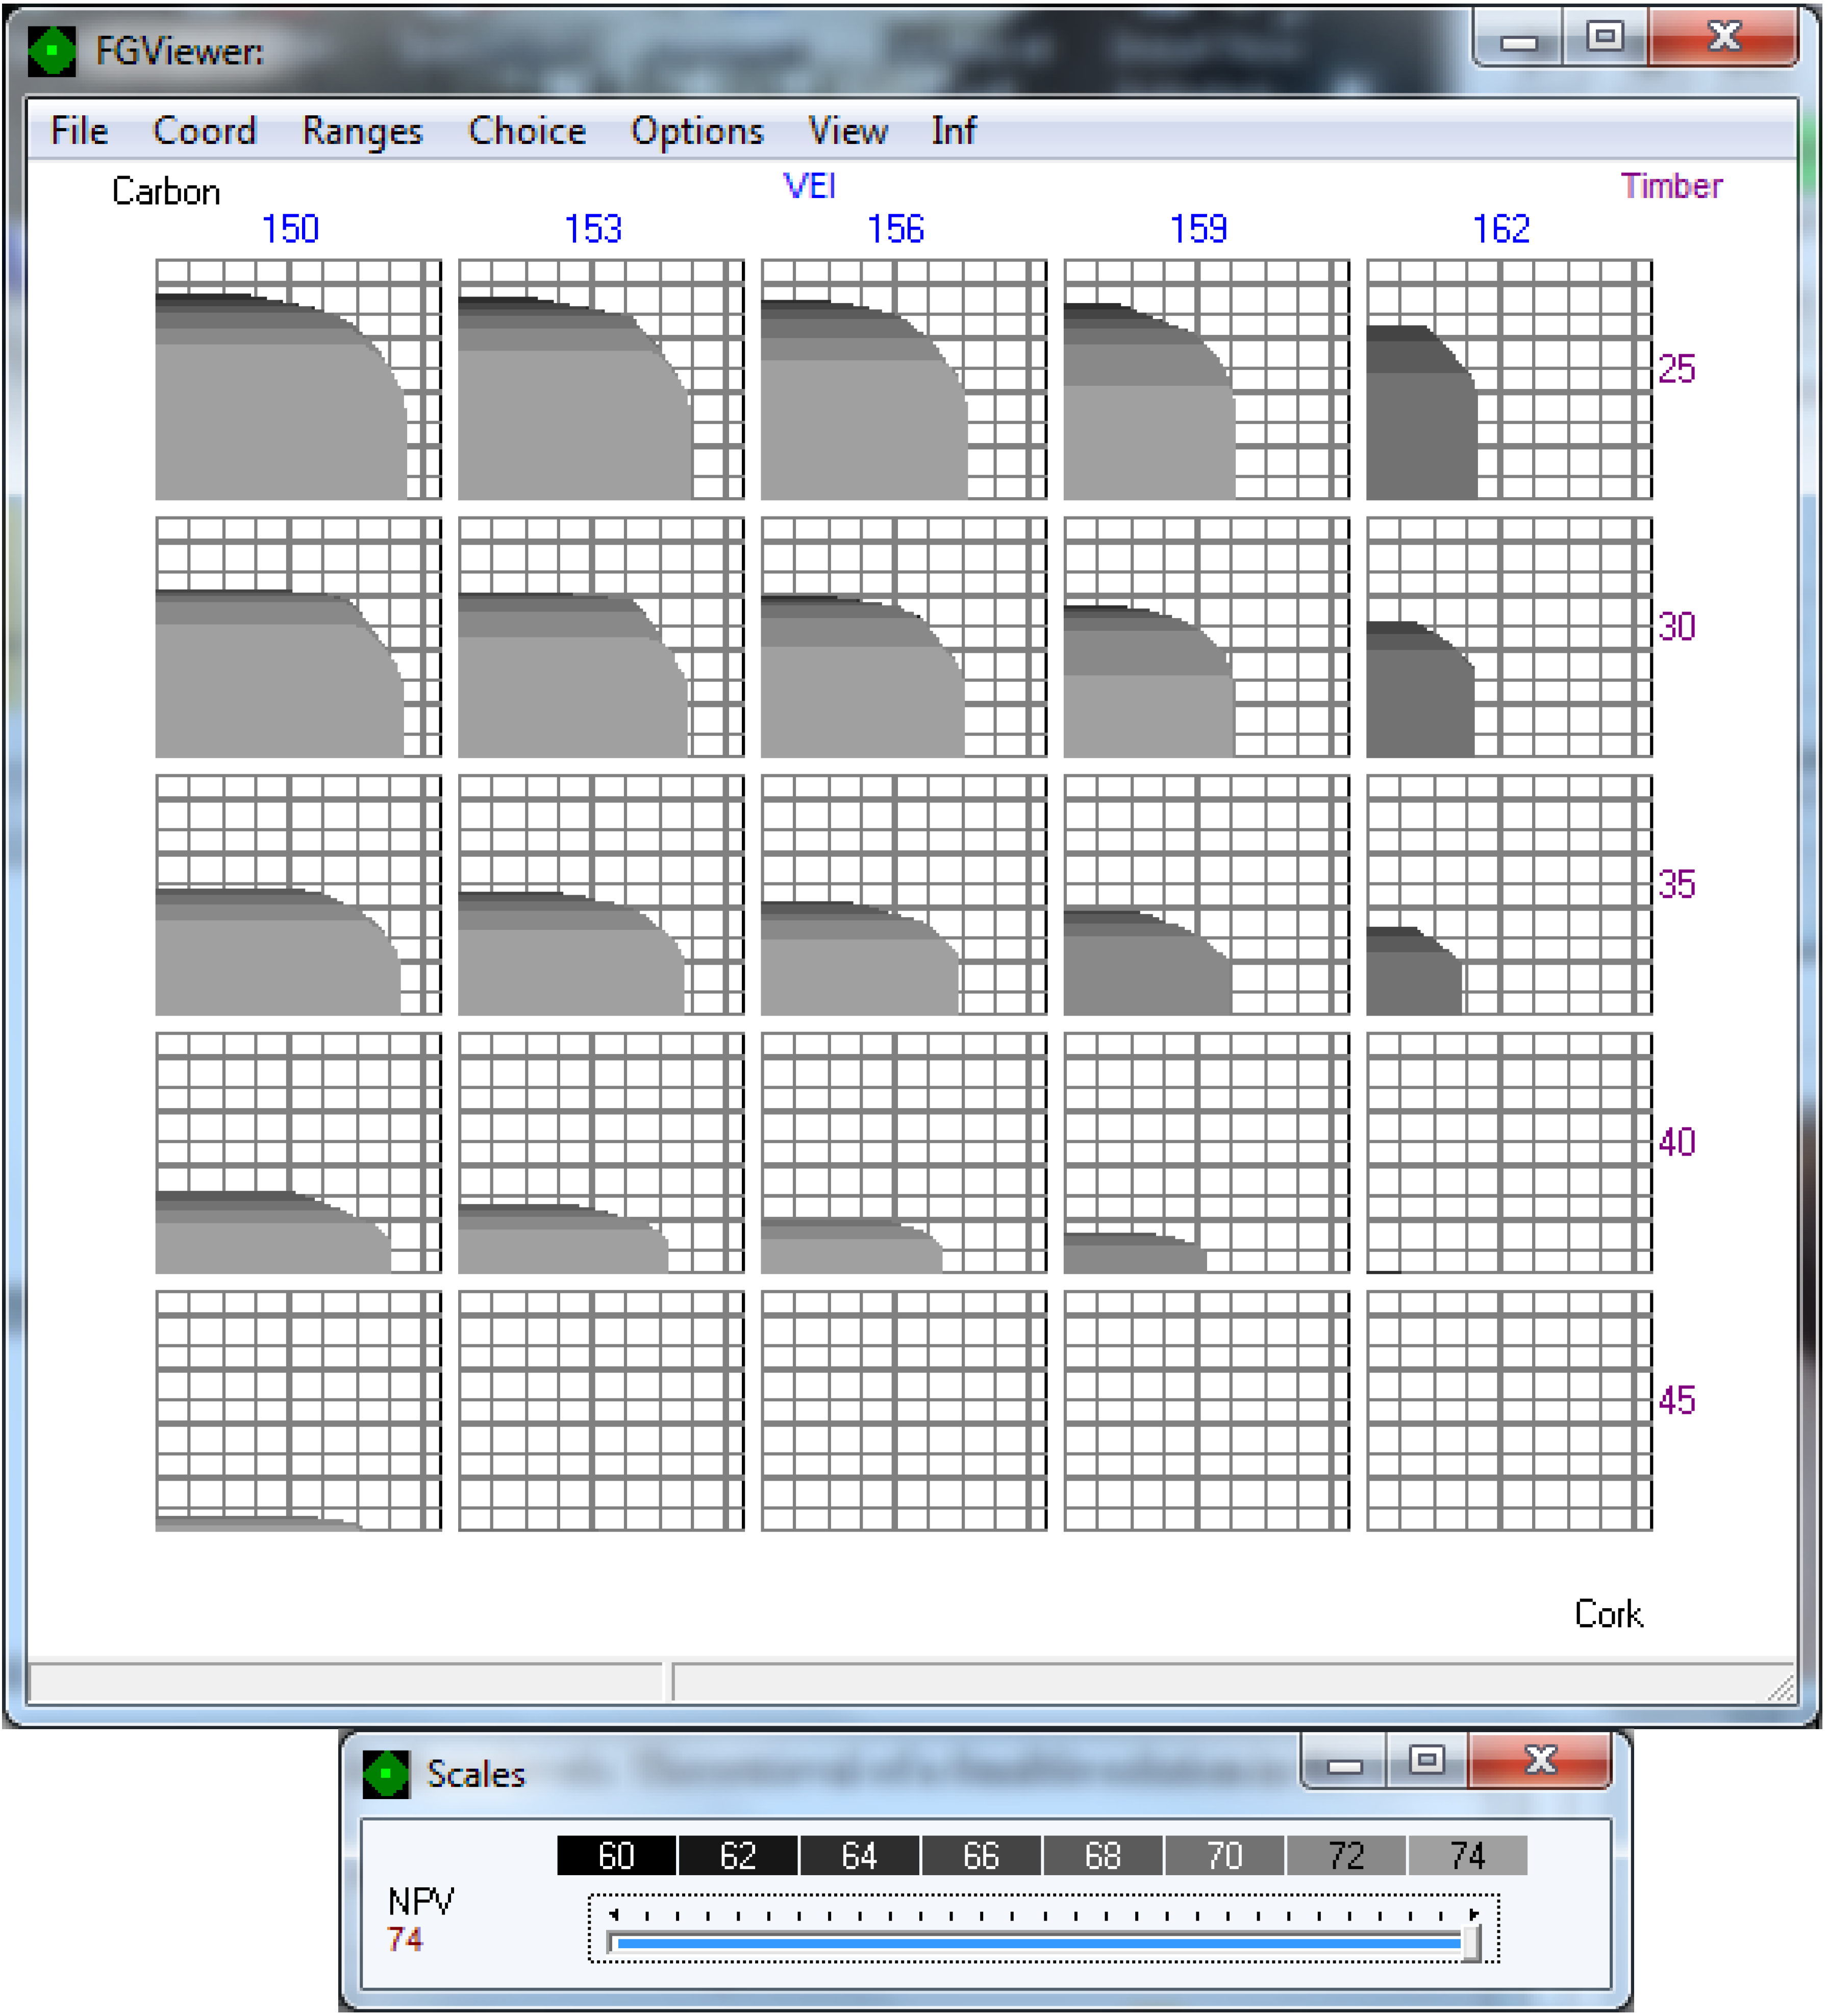Open the File menu
This screenshot has height=2016, width=1828.
pyautogui.click(x=79, y=131)
